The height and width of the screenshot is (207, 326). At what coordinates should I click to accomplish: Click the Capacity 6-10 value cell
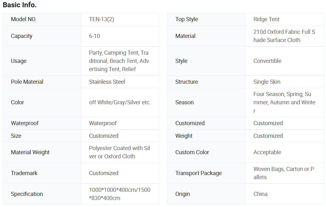[x=94, y=36]
